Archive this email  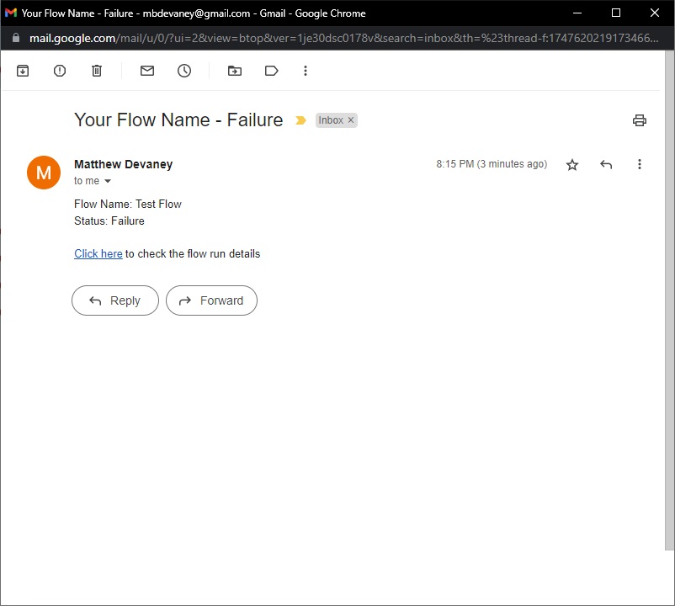coord(23,71)
